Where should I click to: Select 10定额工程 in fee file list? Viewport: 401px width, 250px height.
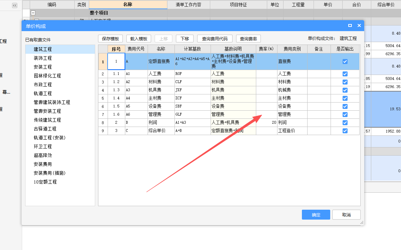tap(60, 182)
